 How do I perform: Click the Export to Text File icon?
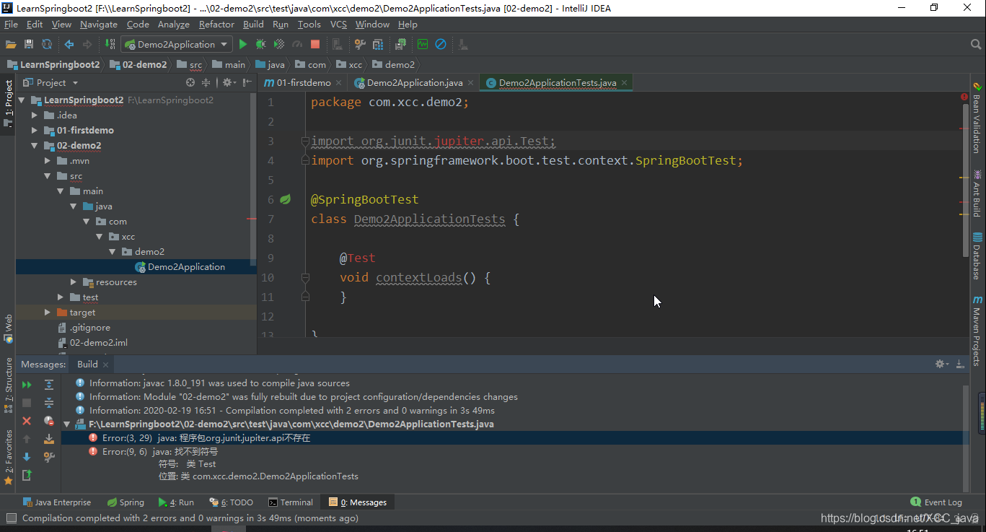27,475
